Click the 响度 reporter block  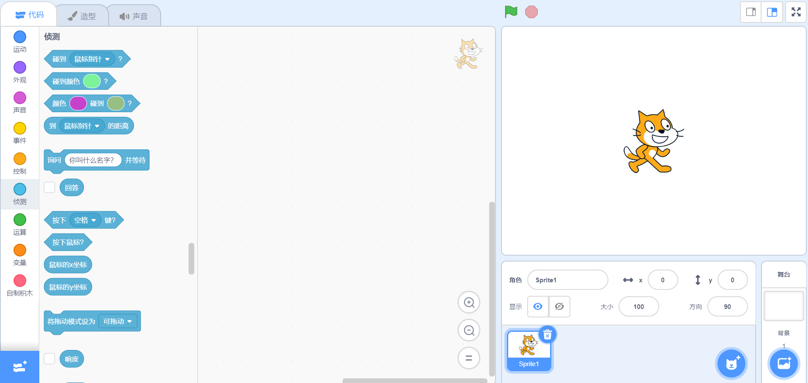[x=72, y=359]
